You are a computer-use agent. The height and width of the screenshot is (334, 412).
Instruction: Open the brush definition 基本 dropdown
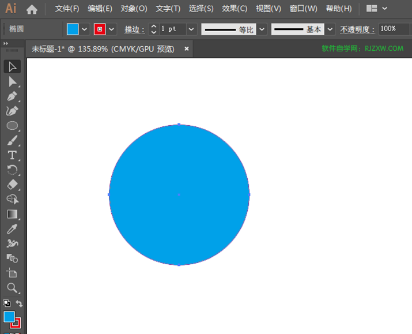tap(330, 29)
